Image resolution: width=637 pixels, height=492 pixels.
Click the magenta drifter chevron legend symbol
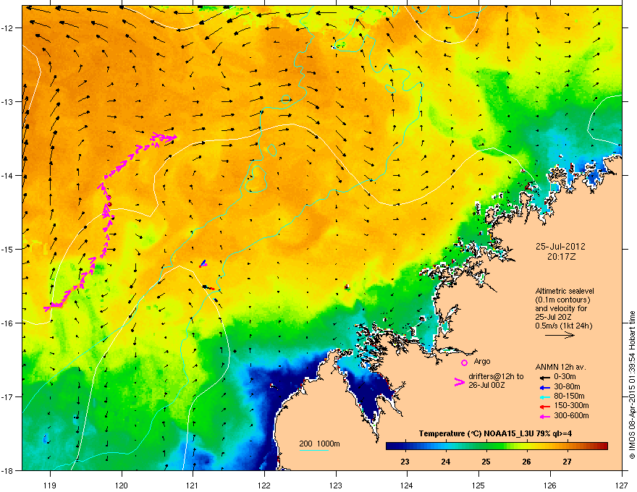coord(459,382)
